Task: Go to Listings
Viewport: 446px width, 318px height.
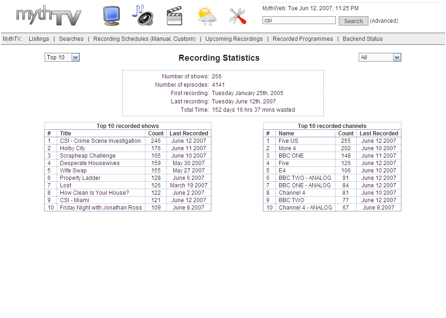Action: pyautogui.click(x=39, y=39)
